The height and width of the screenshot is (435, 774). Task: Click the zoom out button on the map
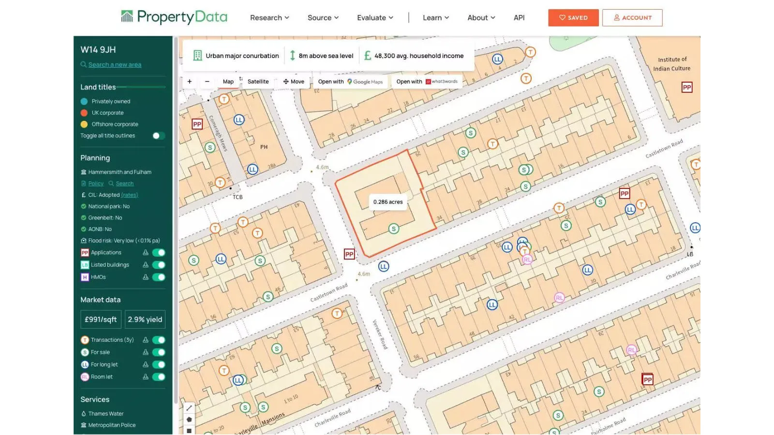tap(208, 81)
